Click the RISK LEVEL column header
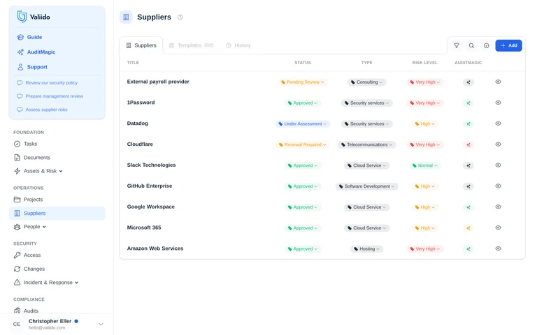The height and width of the screenshot is (335, 537). (424, 63)
